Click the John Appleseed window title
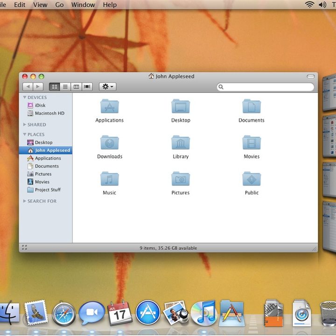The width and height of the screenshot is (336, 336). [x=172, y=76]
